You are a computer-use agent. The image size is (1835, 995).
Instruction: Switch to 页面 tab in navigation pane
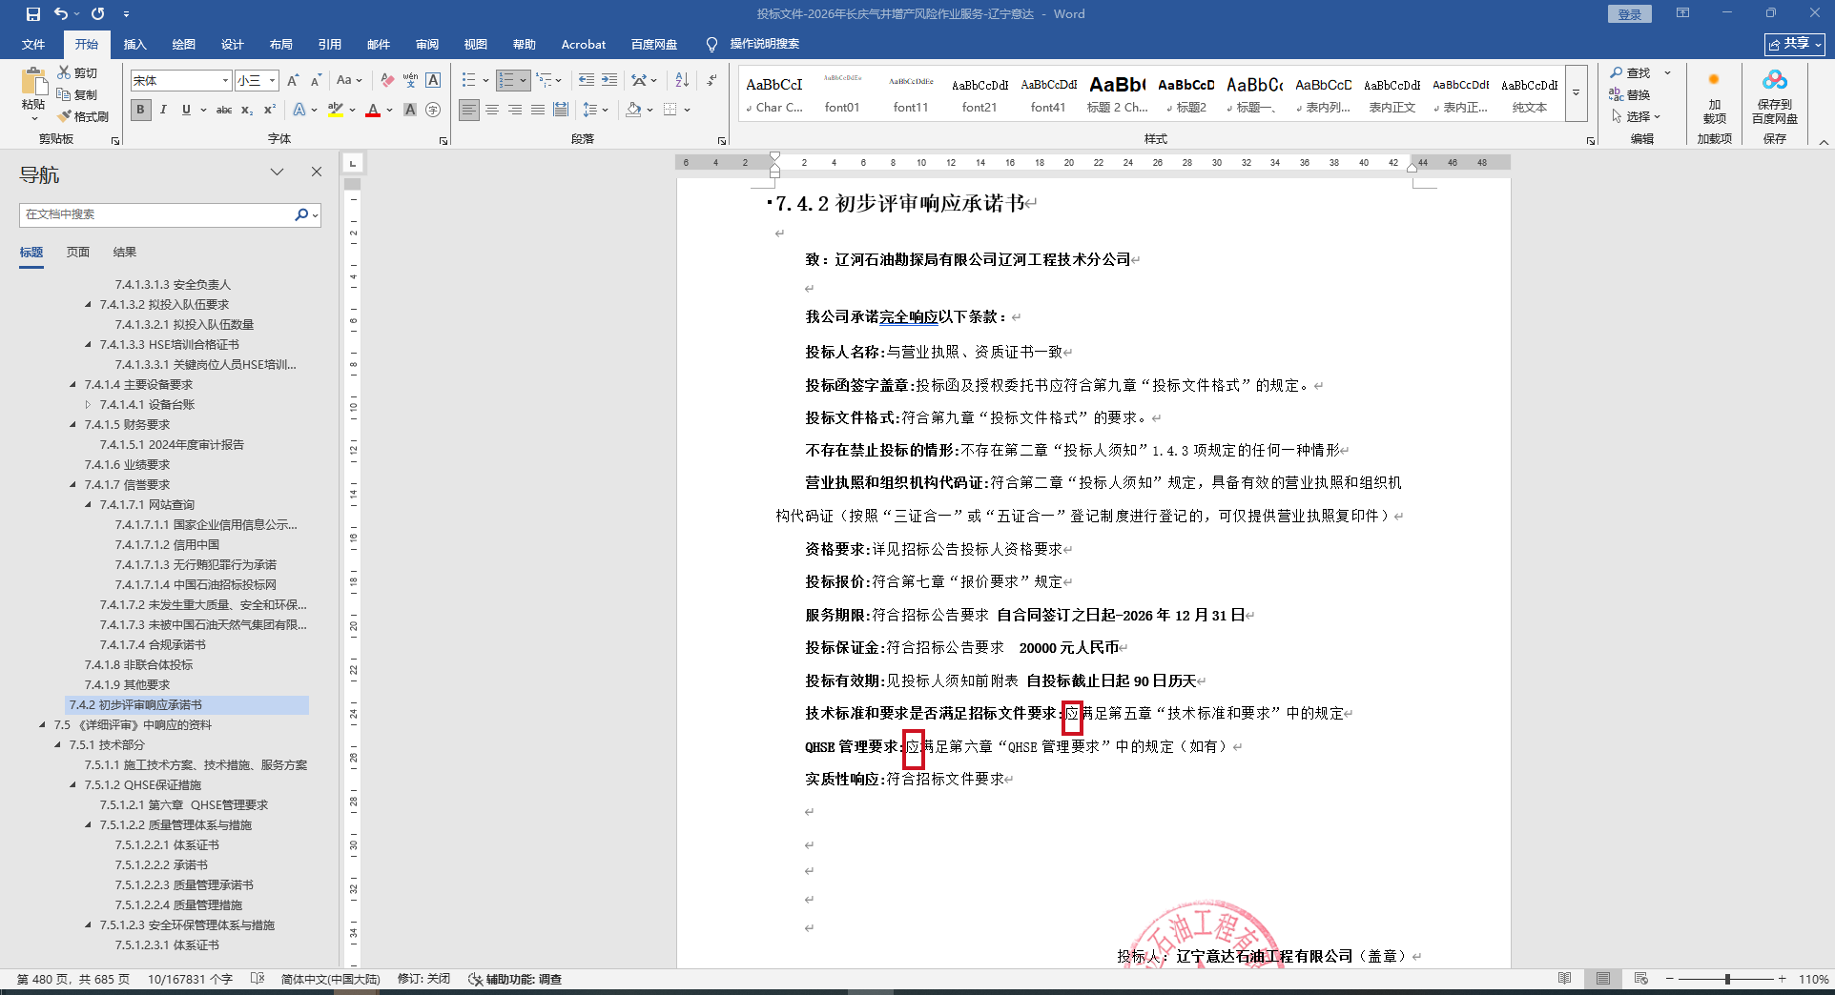point(78,253)
